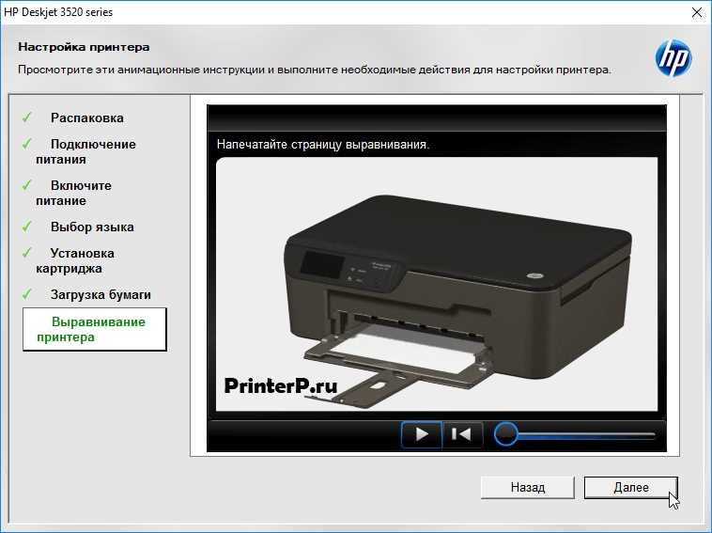Click the checkmark next to Установка картриджа
712x533 pixels.
(27, 253)
